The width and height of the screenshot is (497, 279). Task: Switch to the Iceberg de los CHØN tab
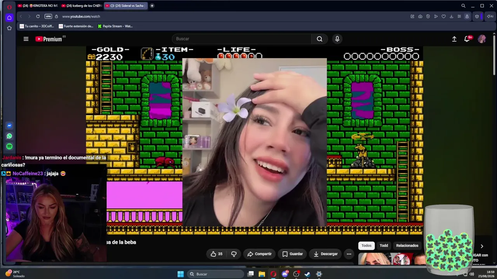[81, 6]
